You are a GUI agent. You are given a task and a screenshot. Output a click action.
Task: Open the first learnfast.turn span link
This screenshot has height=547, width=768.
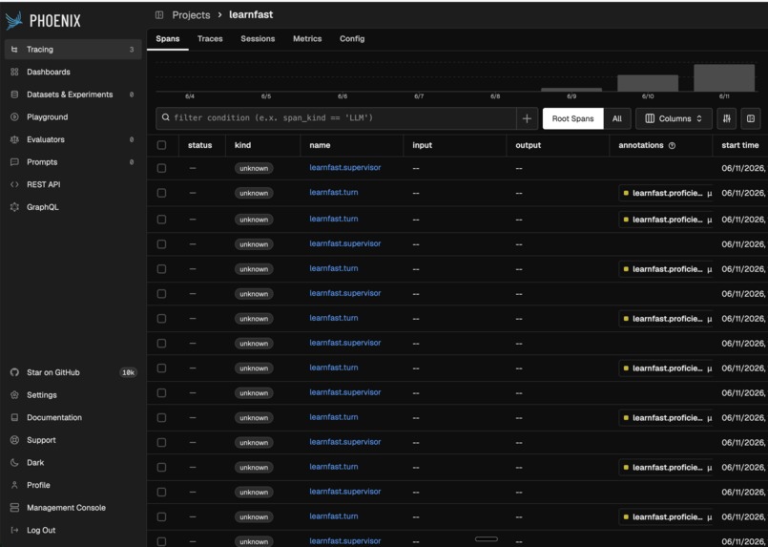point(334,193)
